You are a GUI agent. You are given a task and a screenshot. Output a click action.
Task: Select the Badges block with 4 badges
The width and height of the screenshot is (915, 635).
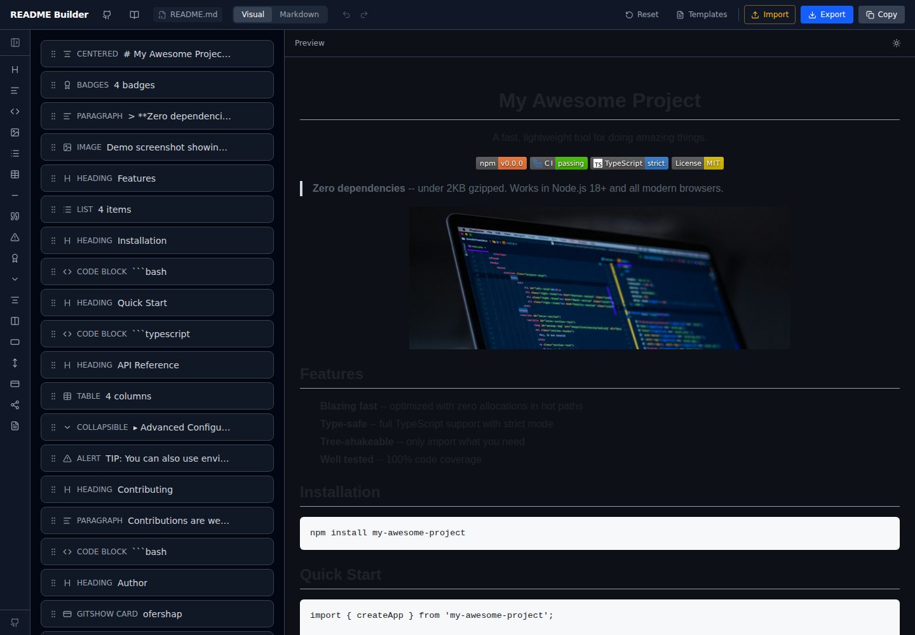click(x=157, y=85)
